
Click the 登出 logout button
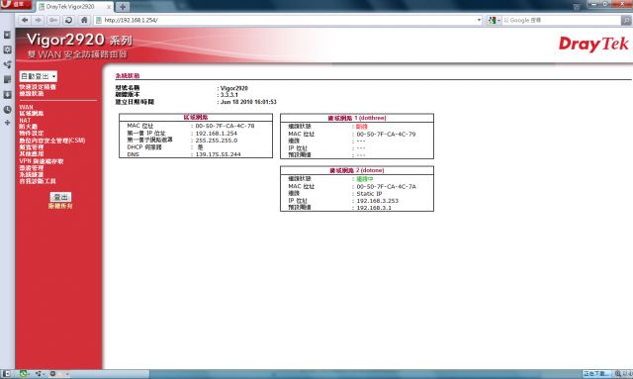60,197
